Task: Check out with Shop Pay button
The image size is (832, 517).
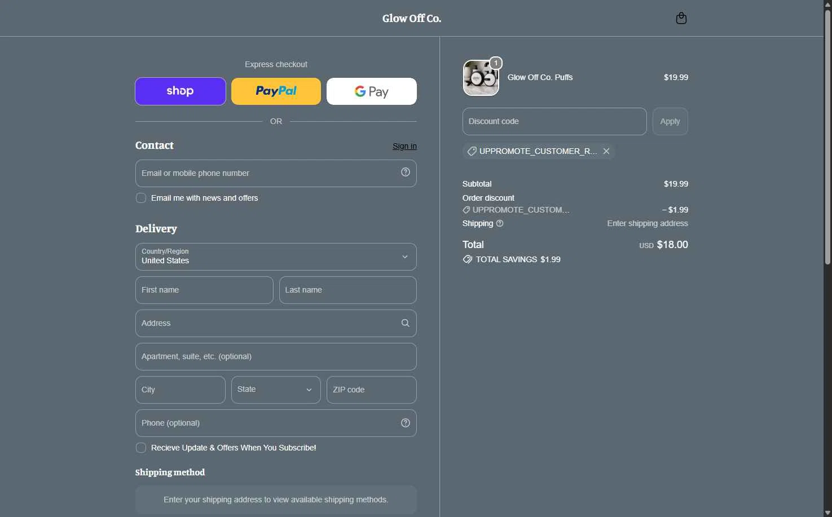Action: (x=181, y=91)
